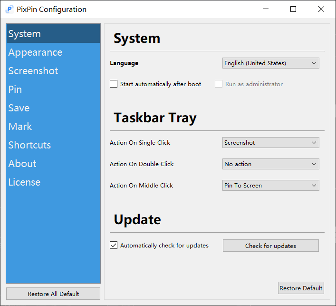Screen dimensions: 336x306
Task: Click the PixPin logo icon in title bar
Action: click(x=10, y=9)
